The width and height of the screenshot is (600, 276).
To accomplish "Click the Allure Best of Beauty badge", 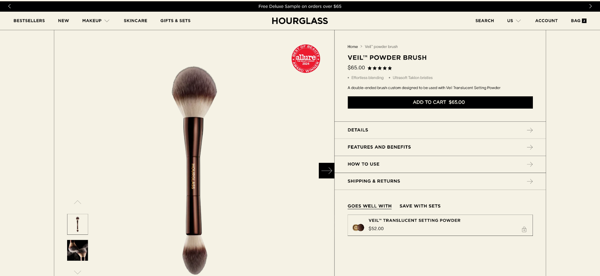I will [x=306, y=58].
